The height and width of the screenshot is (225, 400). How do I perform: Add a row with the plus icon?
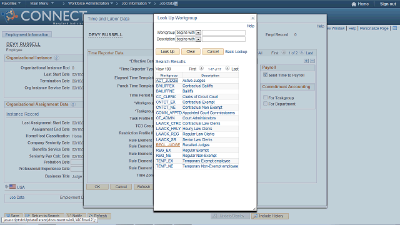point(306,61)
